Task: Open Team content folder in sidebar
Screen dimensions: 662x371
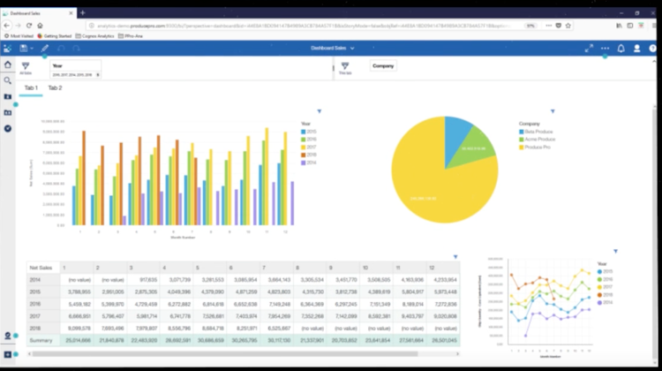Action: pos(8,113)
